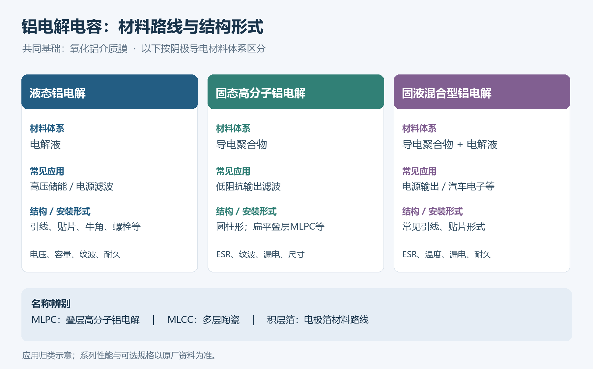Click 积层箔：电极箔材料路线 entry
The width and height of the screenshot is (593, 369).
[318, 320]
